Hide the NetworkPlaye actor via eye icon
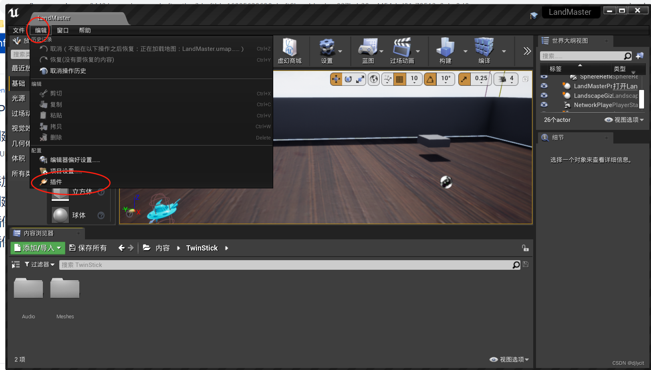 tap(544, 105)
